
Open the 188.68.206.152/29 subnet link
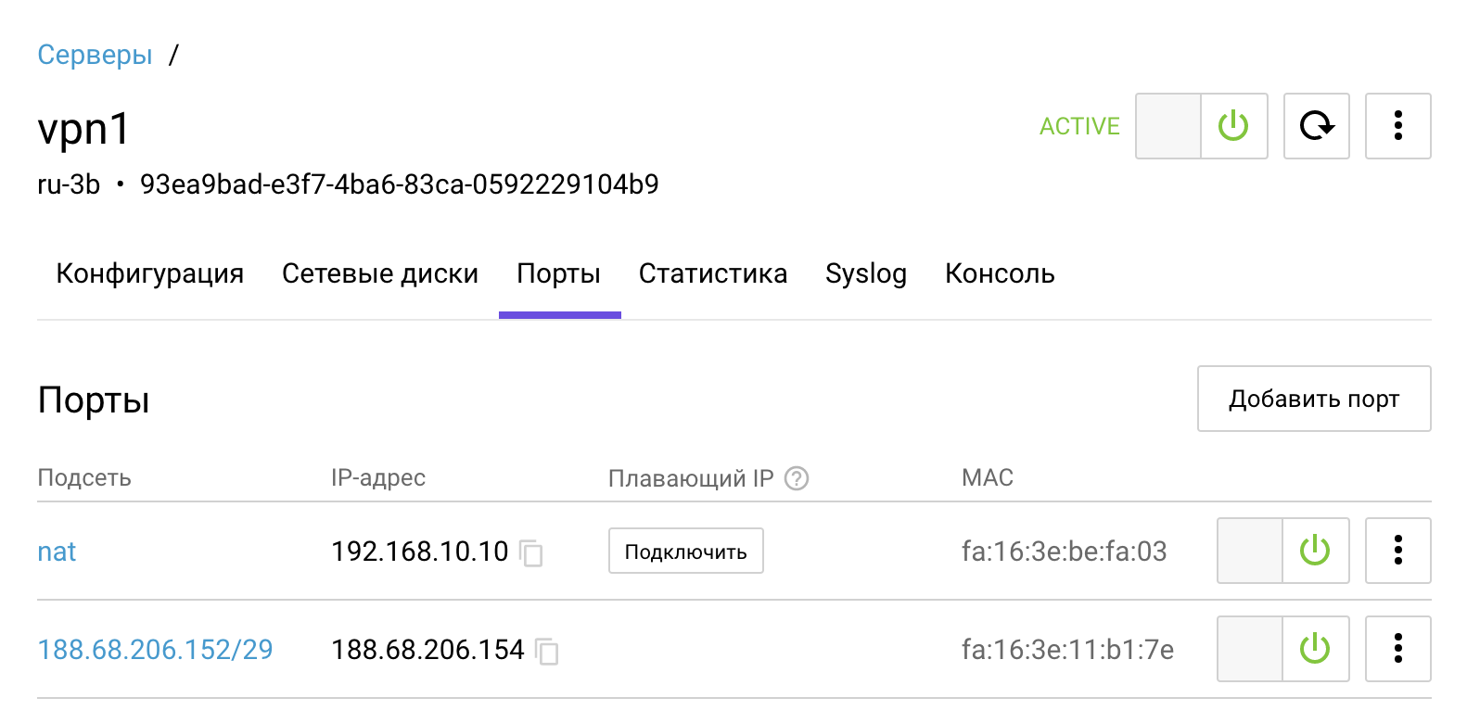(x=156, y=650)
